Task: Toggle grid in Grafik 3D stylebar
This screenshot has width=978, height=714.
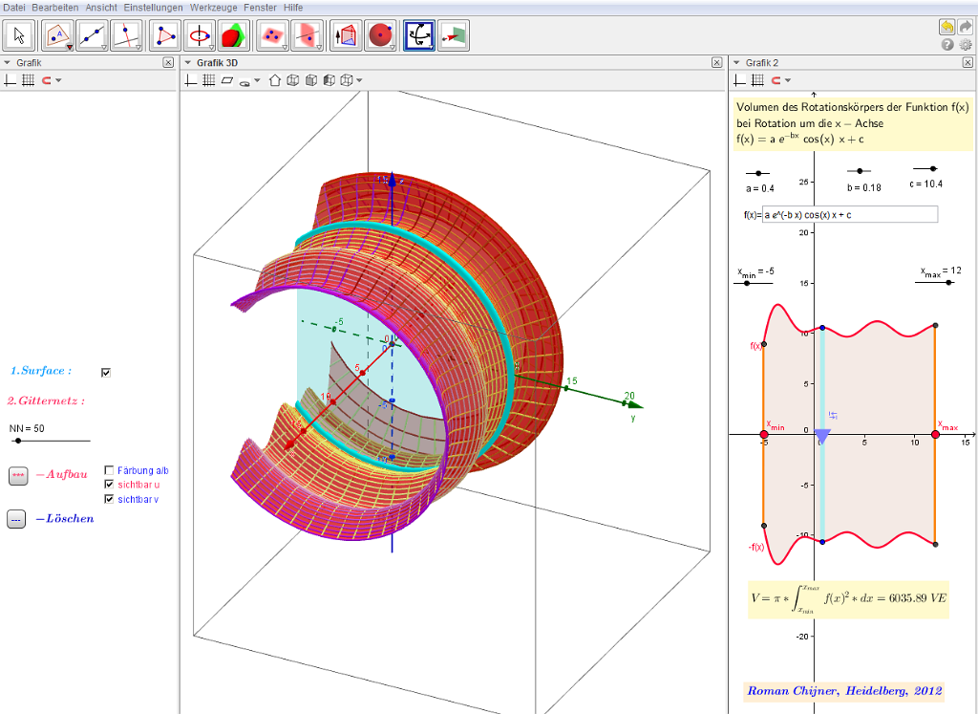Action: (x=208, y=80)
